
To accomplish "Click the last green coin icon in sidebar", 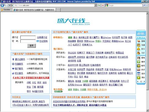I will tap(139, 78).
